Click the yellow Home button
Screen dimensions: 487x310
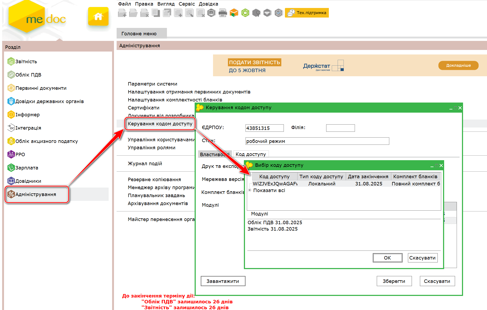click(98, 16)
